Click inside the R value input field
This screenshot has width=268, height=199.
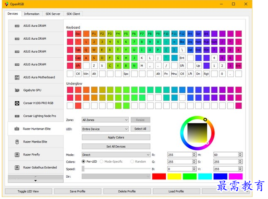click(180, 155)
